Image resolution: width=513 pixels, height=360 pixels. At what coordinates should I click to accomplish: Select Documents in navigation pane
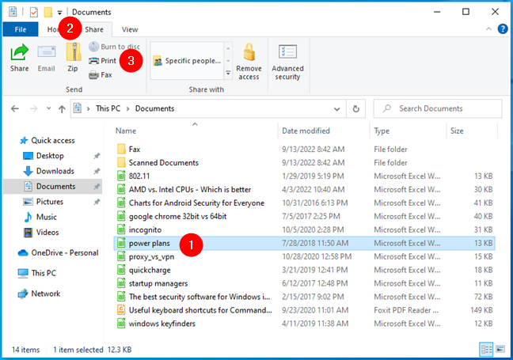pos(53,187)
